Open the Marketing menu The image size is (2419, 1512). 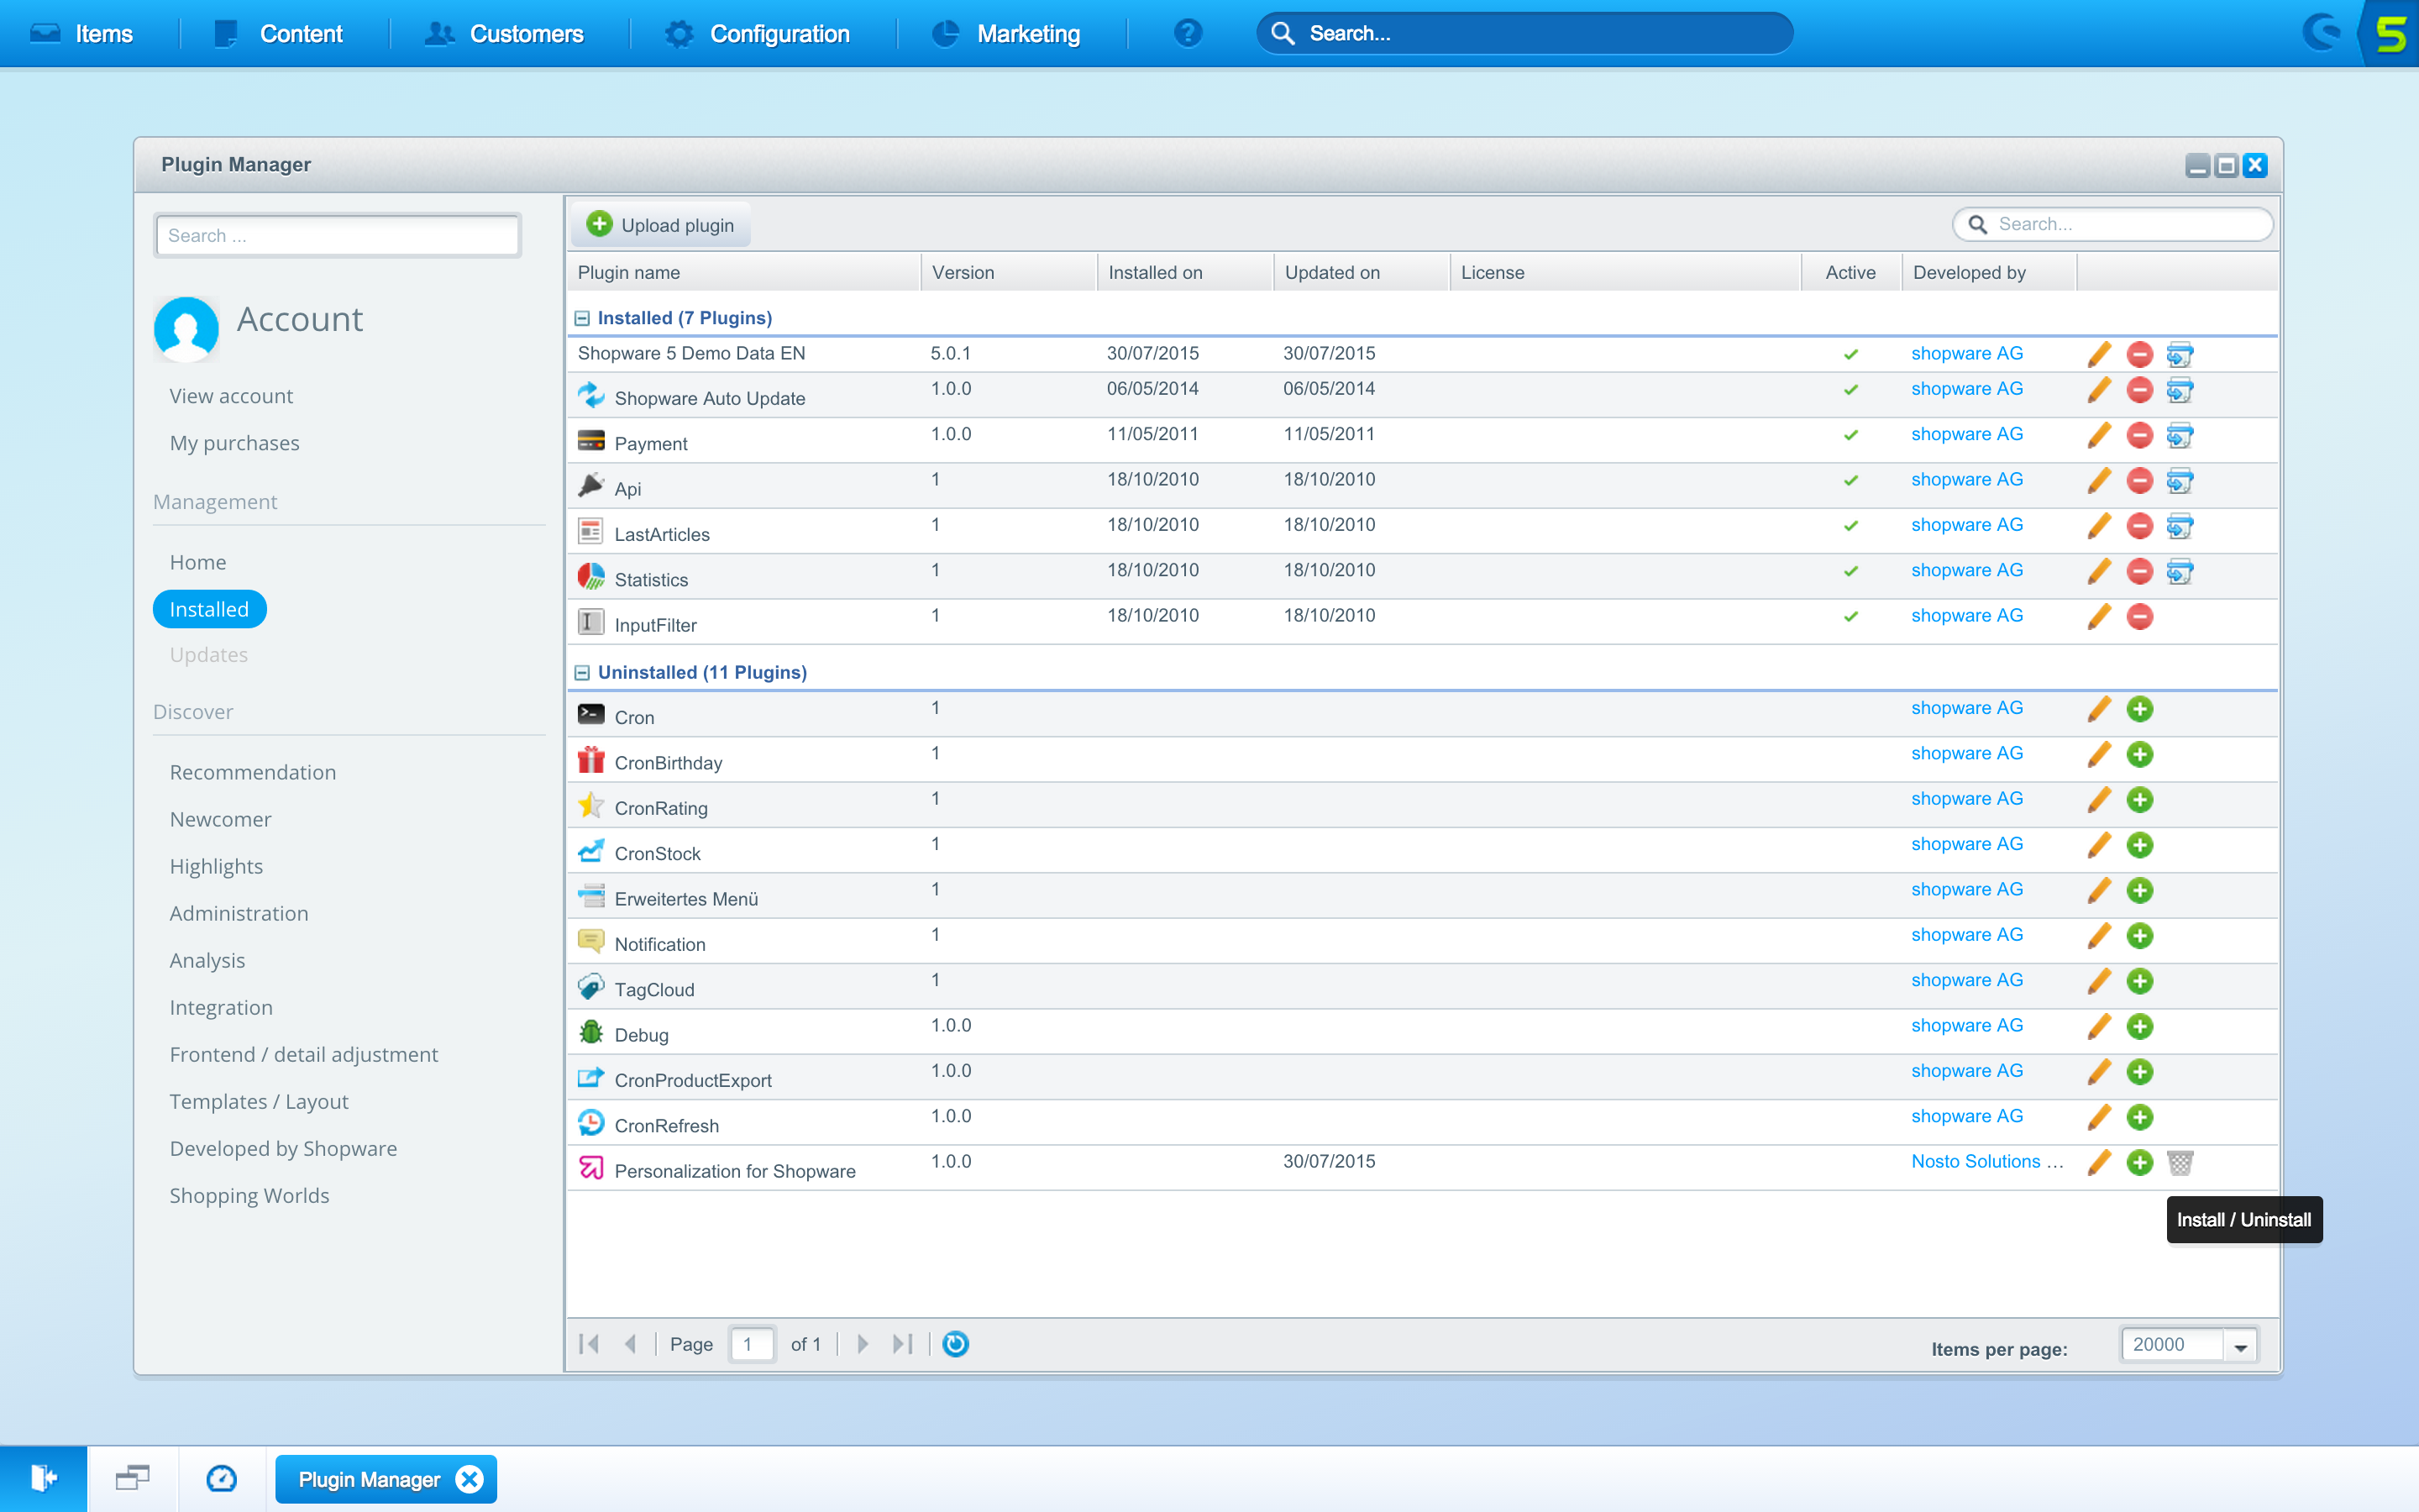[1006, 34]
